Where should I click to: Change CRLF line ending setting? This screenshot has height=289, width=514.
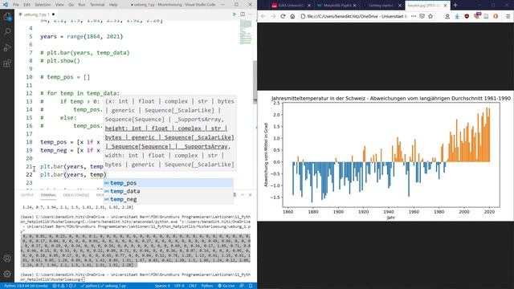coord(193,286)
